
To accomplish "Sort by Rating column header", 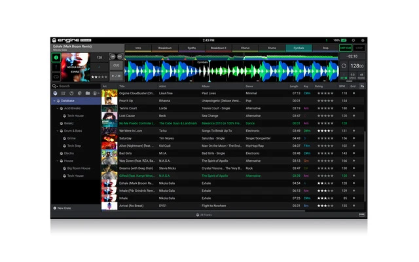I will 319,86.
